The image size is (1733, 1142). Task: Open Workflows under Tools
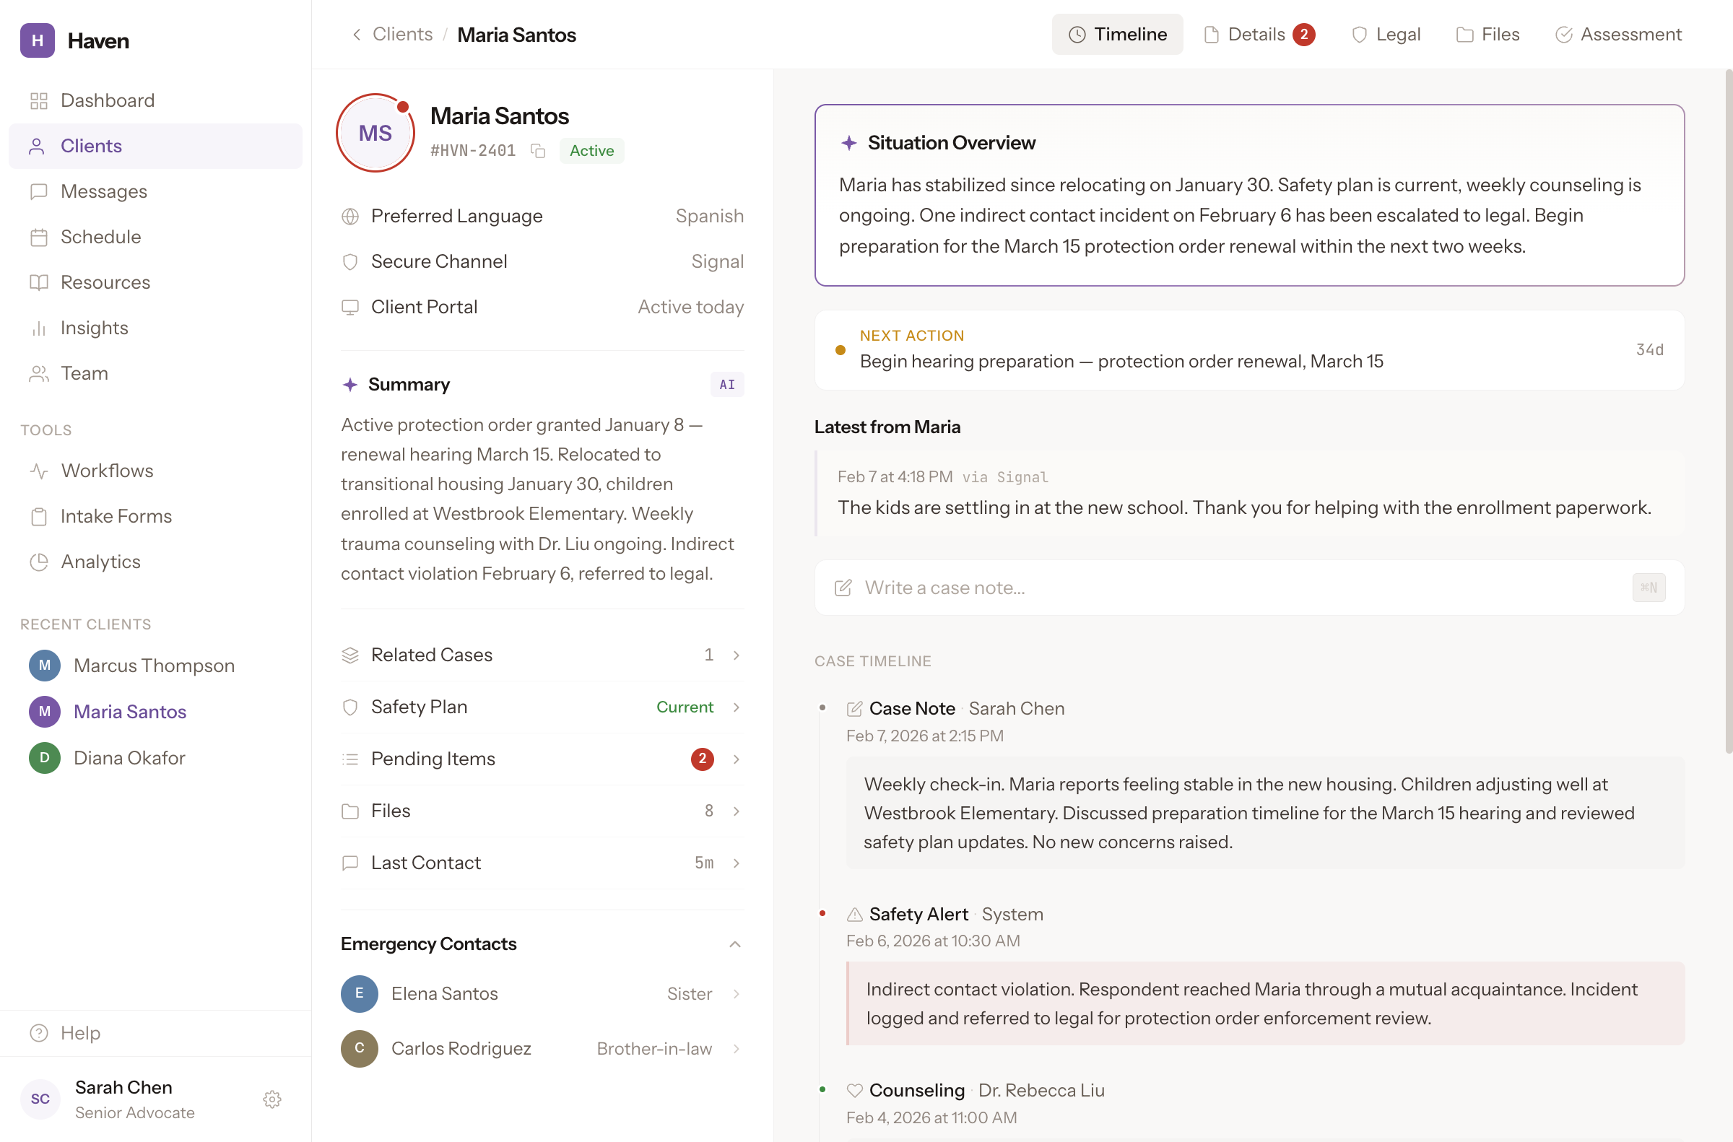(106, 471)
